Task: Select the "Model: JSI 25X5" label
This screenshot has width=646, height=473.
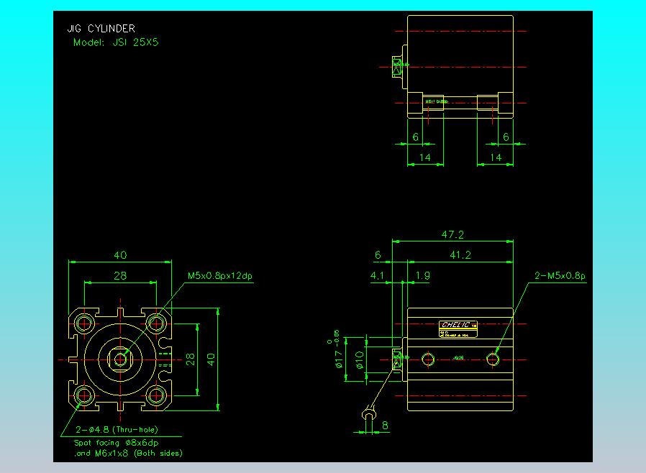Action: point(116,42)
